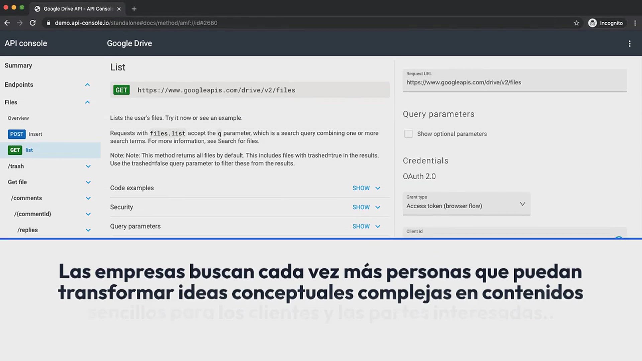The height and width of the screenshot is (361, 642).
Task: Select the Google Drive API Console tab
Action: pos(78,9)
